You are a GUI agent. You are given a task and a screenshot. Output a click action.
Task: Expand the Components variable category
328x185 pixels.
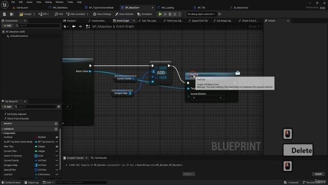[2, 133]
